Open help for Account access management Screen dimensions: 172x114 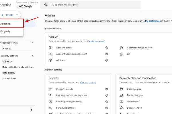[107, 54]
